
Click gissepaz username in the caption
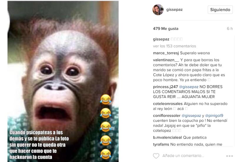tap(161, 39)
